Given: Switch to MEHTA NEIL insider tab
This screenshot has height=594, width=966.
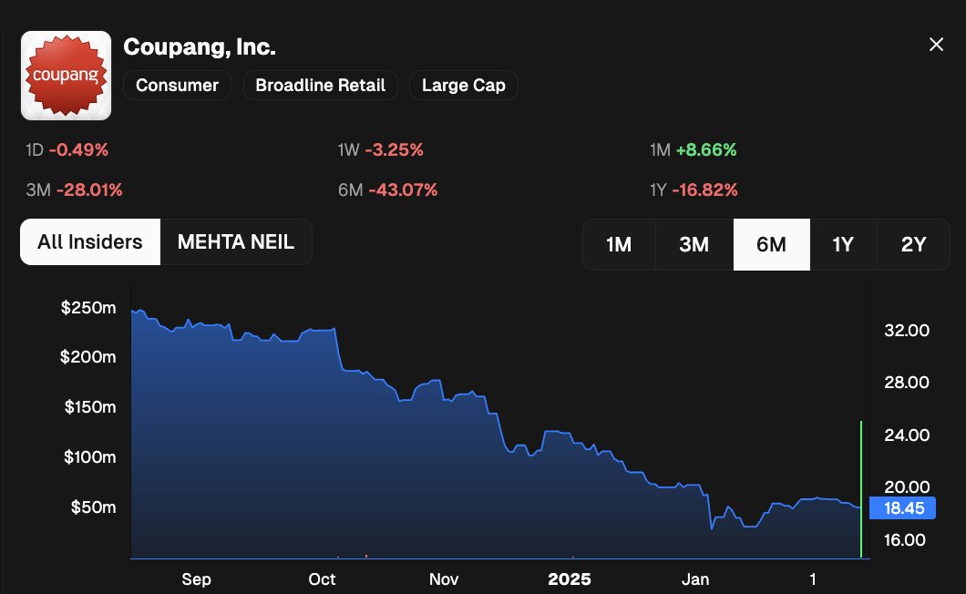Looking at the screenshot, I should pos(236,241).
